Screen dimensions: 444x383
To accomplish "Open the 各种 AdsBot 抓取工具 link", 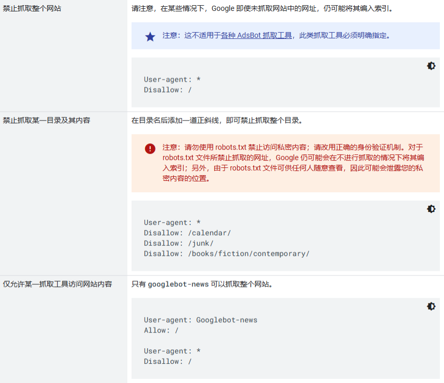I will [x=256, y=36].
